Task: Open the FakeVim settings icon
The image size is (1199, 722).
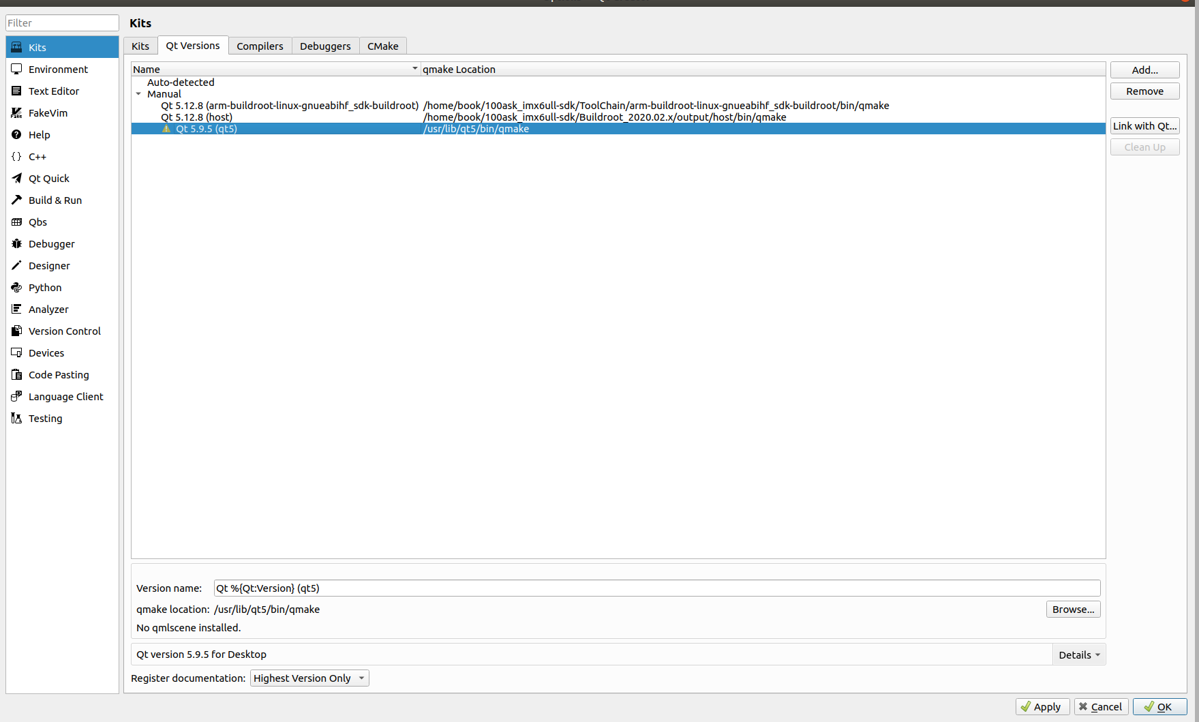Action: coord(16,112)
